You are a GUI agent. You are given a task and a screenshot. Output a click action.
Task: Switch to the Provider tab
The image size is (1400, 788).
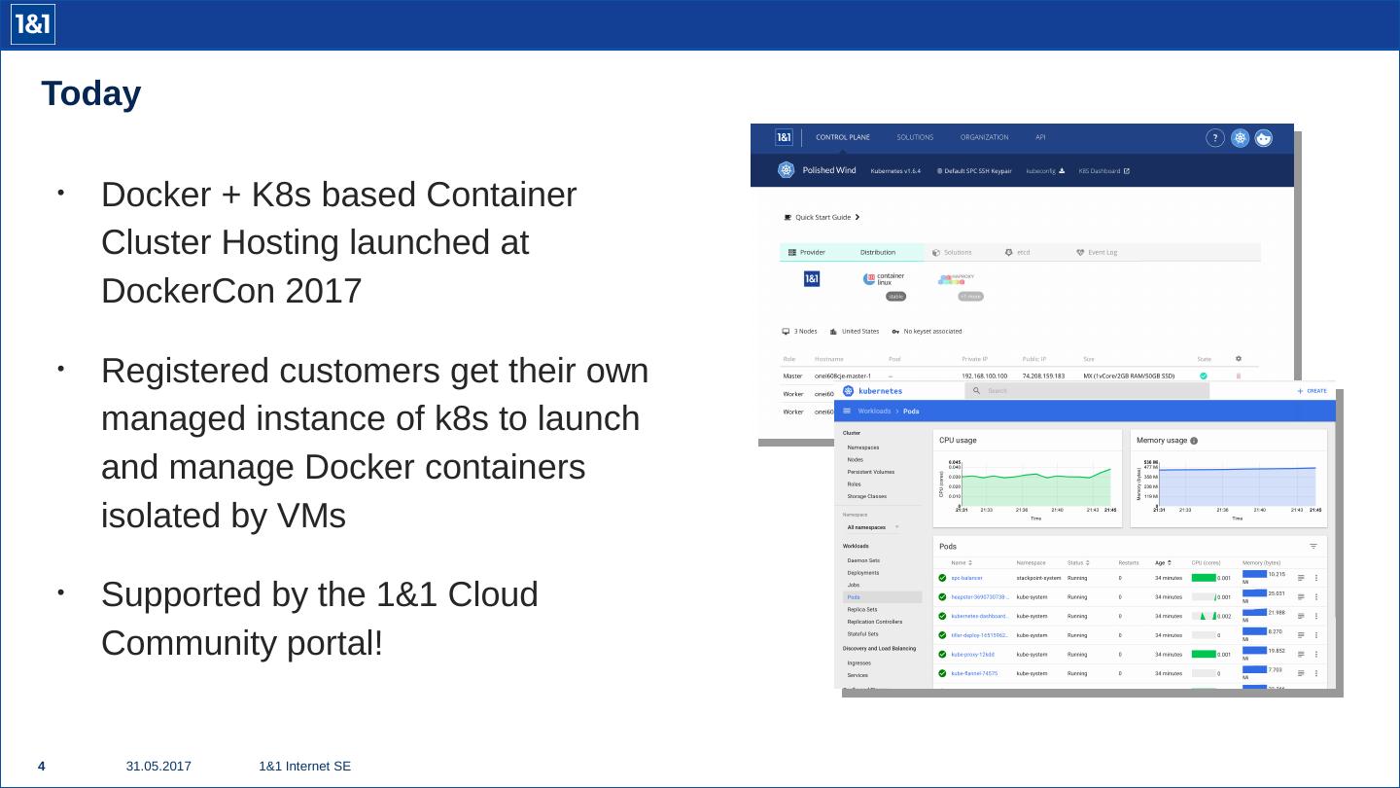pyautogui.click(x=807, y=252)
